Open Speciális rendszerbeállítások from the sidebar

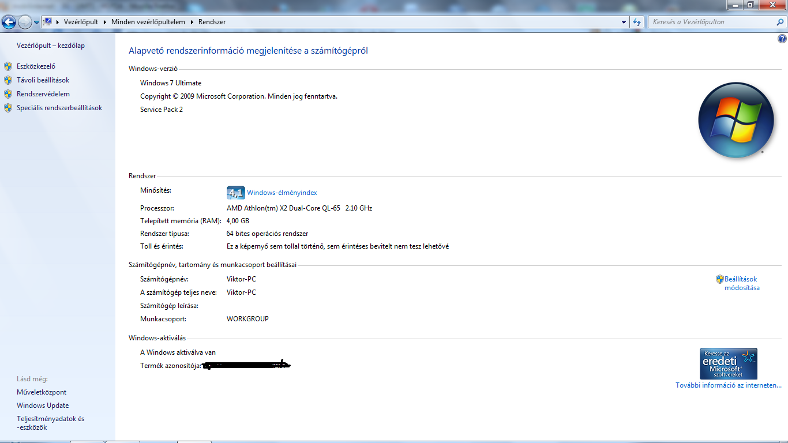59,108
